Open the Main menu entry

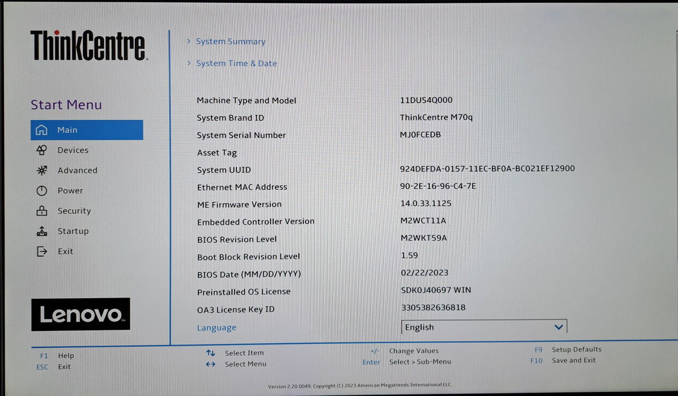point(87,130)
